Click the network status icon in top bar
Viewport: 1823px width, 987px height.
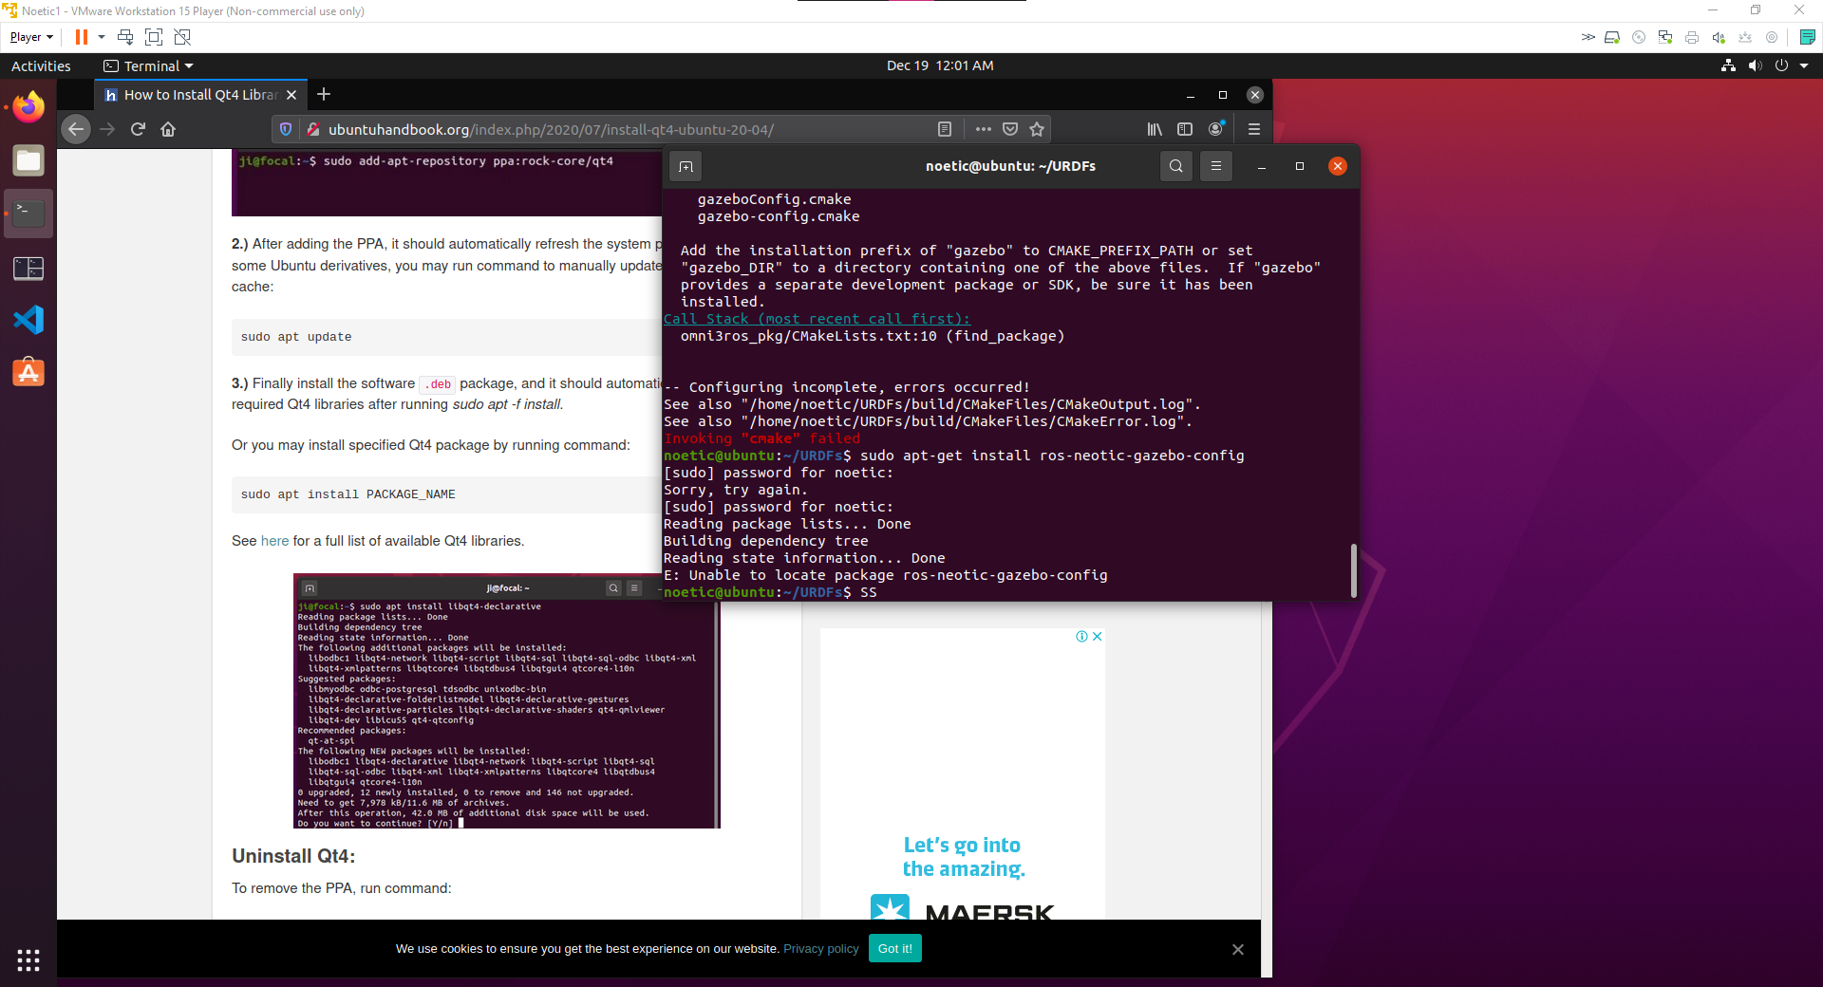tap(1728, 65)
